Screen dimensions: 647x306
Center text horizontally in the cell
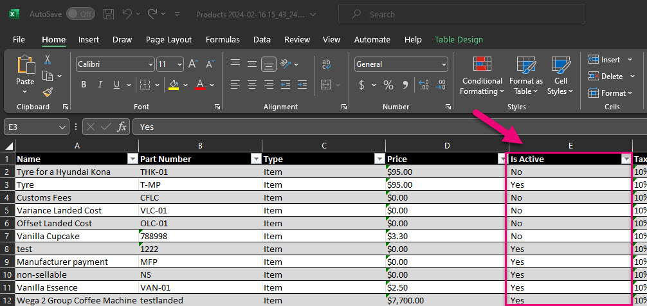point(252,85)
